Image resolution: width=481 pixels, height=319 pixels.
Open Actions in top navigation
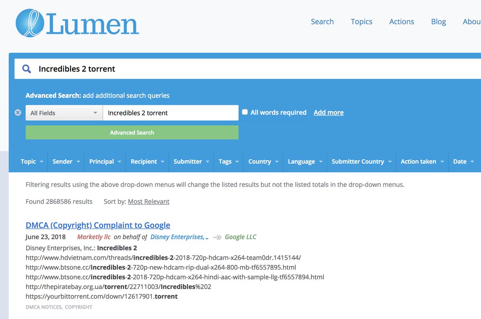point(402,22)
